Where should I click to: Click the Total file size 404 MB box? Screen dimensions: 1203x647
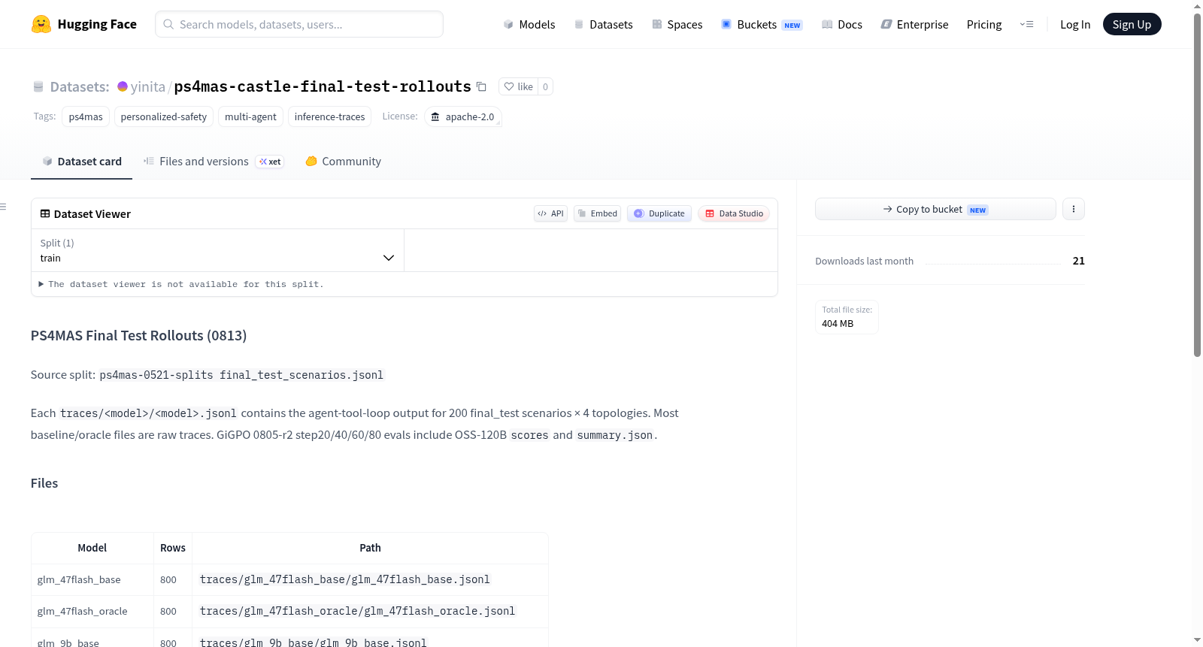847,317
